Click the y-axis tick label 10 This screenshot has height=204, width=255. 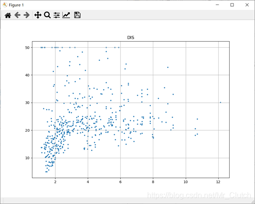[27, 158]
